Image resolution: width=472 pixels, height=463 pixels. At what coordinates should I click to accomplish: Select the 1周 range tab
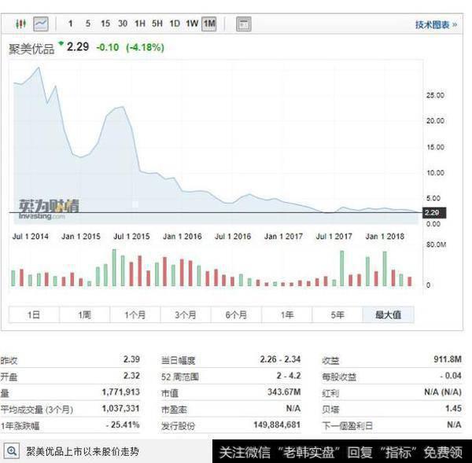click(x=85, y=314)
